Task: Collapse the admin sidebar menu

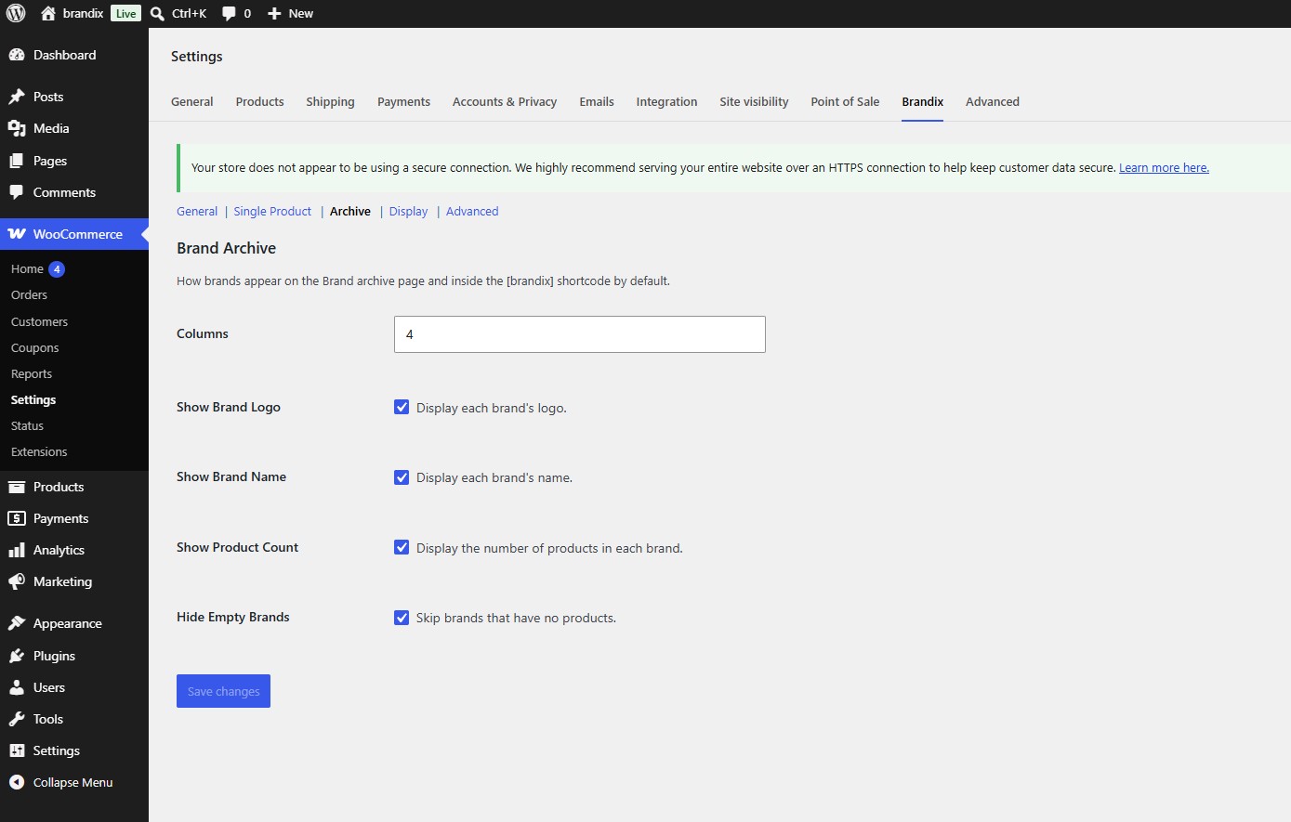Action: (61, 782)
